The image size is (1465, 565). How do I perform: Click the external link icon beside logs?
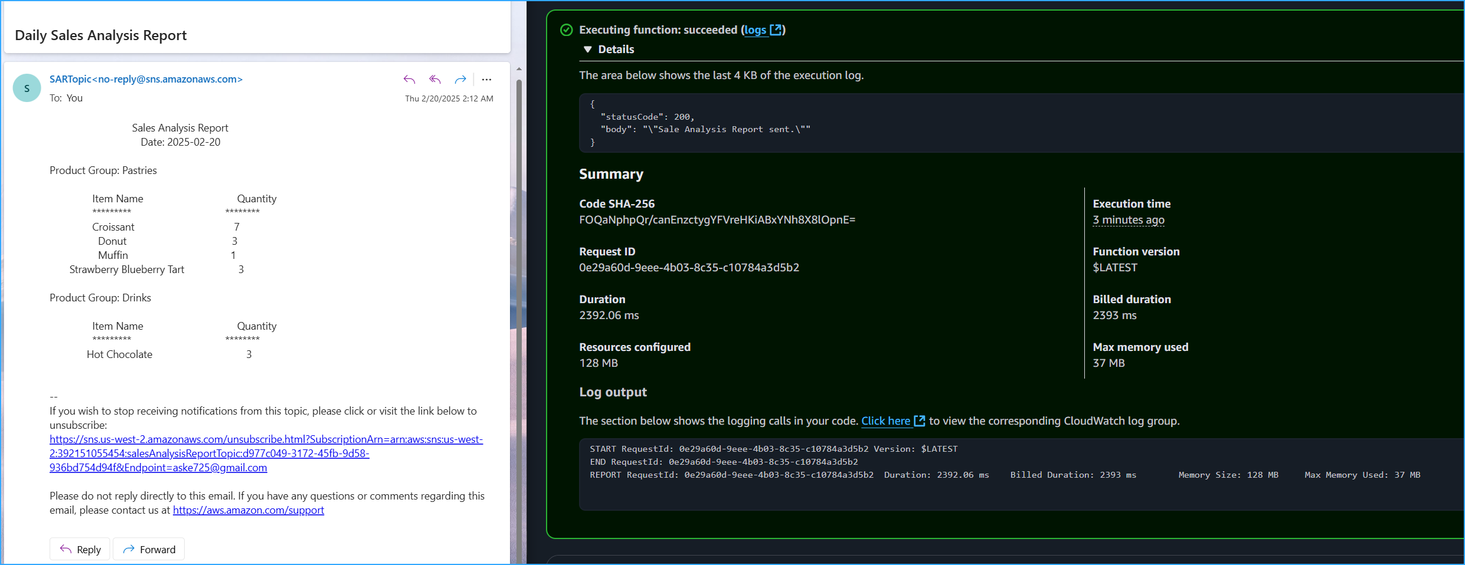pyautogui.click(x=776, y=30)
